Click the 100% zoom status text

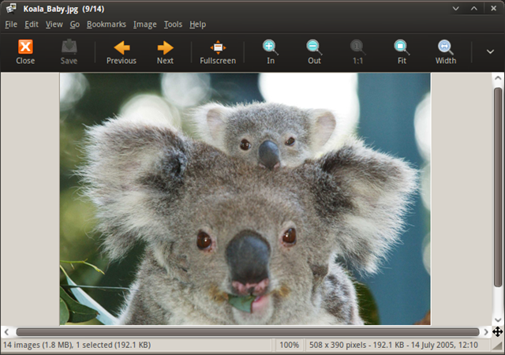[289, 345]
